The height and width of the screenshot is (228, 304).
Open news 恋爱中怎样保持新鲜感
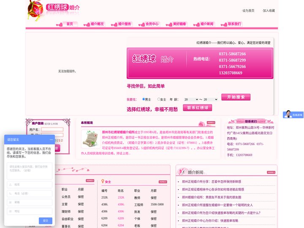coord(212,182)
